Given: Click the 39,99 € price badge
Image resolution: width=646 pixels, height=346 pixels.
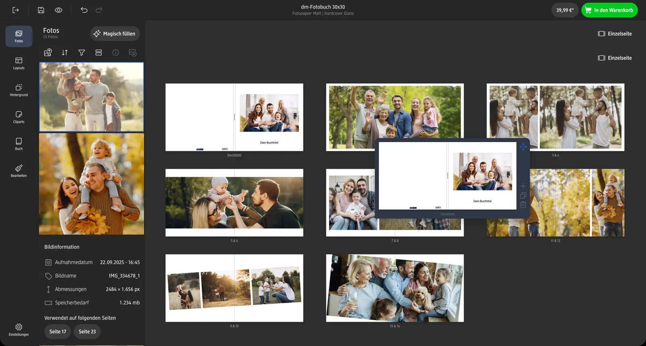Looking at the screenshot, I should (565, 10).
